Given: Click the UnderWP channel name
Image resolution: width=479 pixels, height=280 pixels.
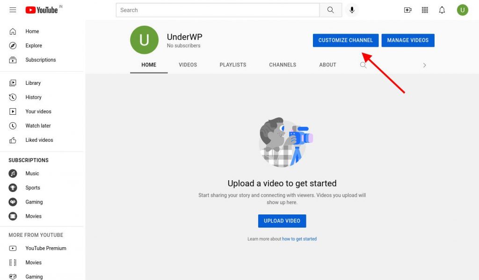Looking at the screenshot, I should pyautogui.click(x=184, y=37).
